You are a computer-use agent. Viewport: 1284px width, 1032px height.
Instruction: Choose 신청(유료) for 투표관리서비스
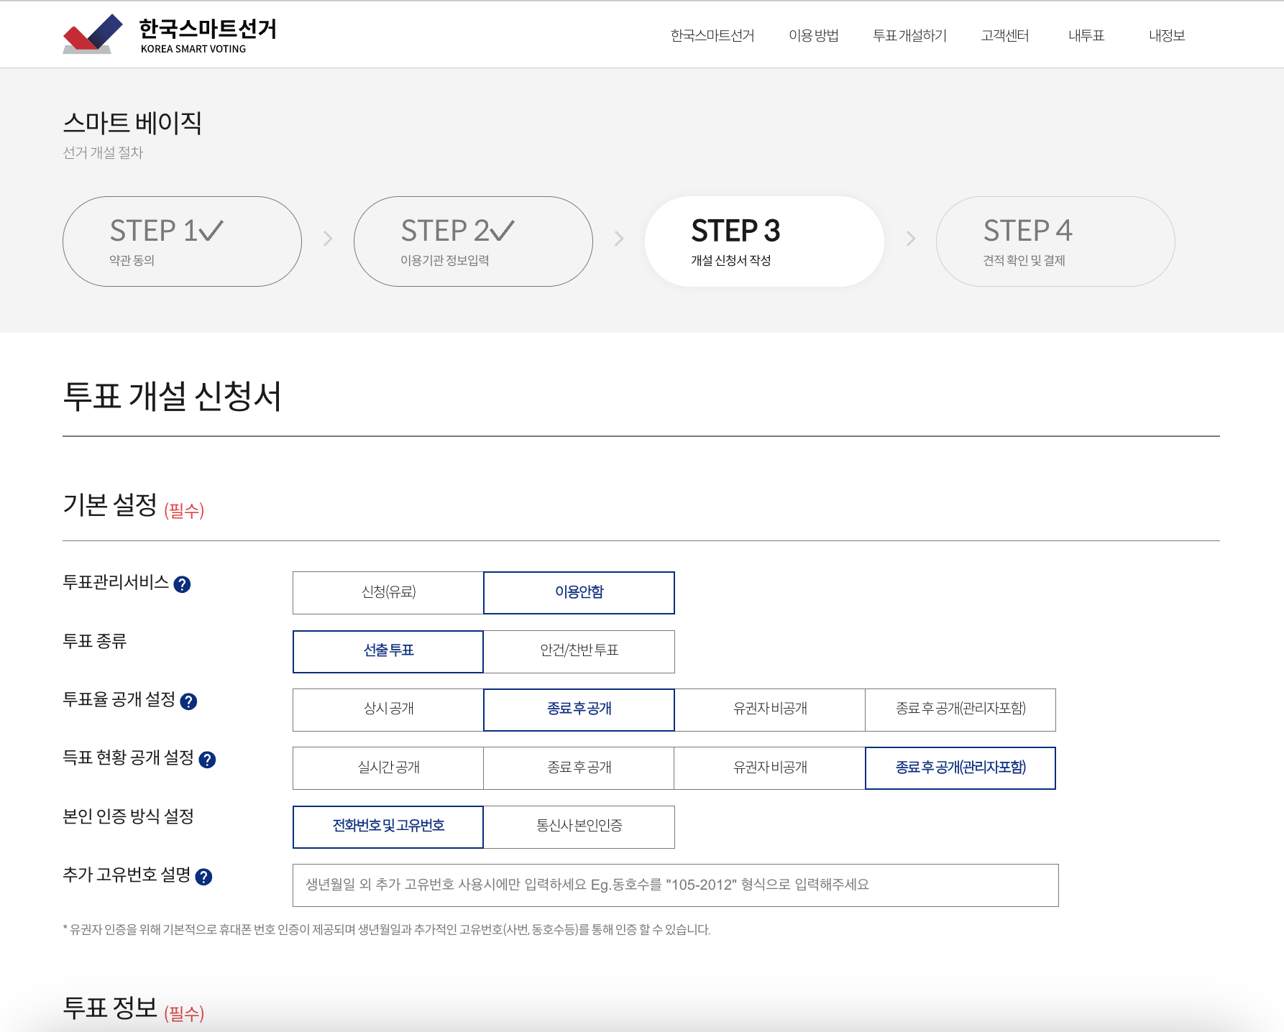[388, 593]
